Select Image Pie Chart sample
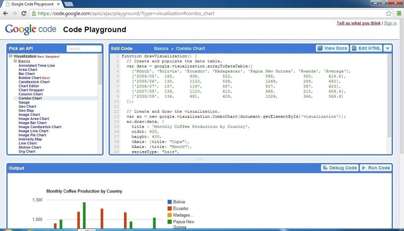The image size is (404, 231). [32, 135]
